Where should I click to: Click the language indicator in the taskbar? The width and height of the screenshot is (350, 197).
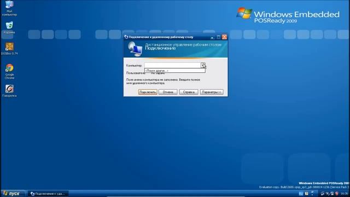[x=301, y=193]
